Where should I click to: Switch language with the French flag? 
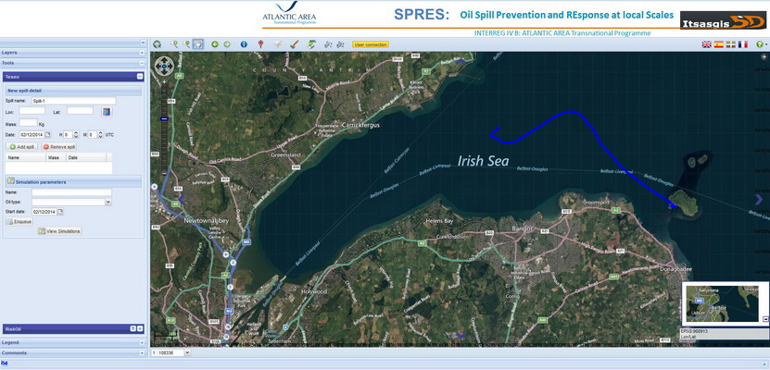click(x=743, y=44)
